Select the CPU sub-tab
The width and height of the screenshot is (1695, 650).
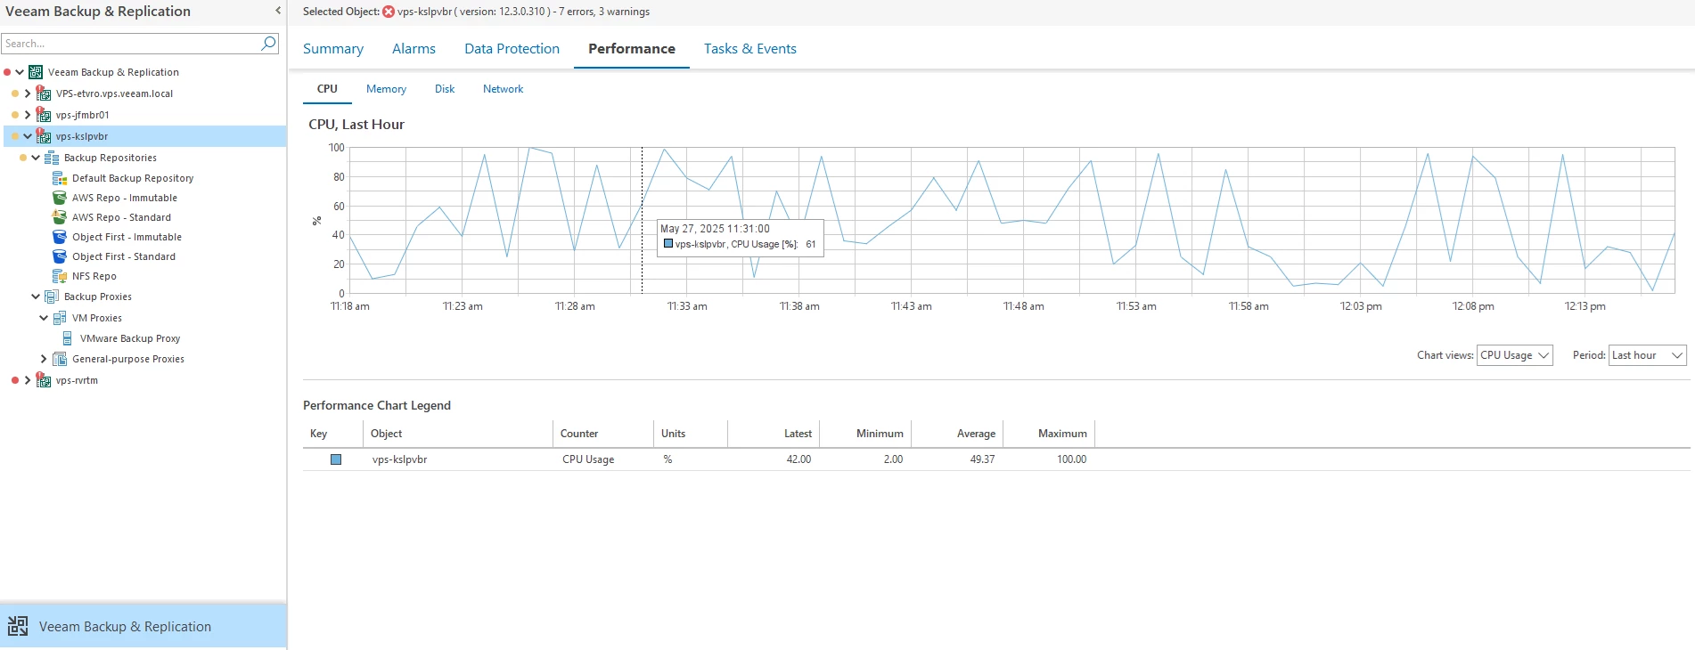coord(327,89)
